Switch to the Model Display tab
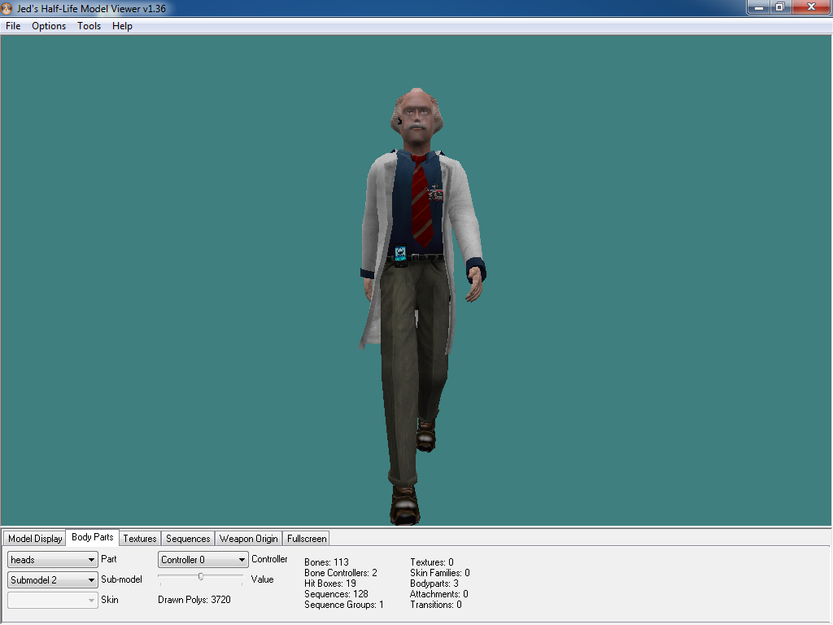 [x=35, y=539]
